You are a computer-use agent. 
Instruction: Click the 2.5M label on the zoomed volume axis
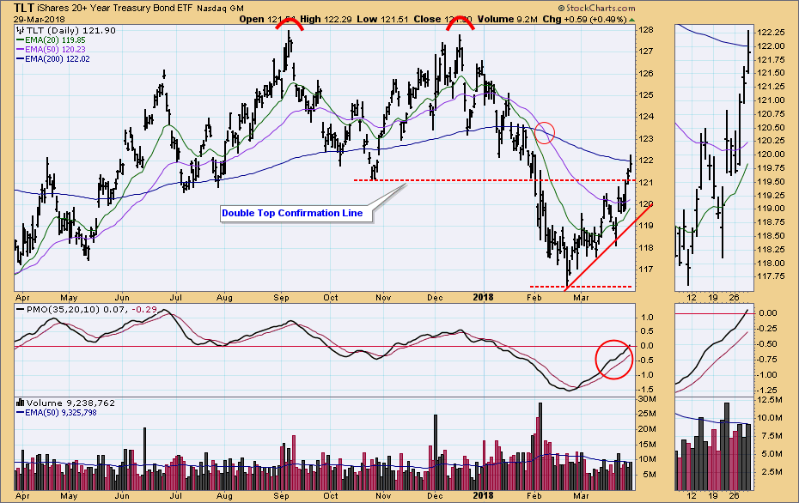click(x=772, y=472)
